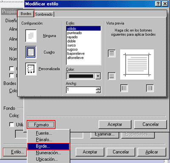Click Aceptar in Modificar estilo dialog
Image resolution: width=170 pixels, height=163 pixels.
tap(115, 124)
